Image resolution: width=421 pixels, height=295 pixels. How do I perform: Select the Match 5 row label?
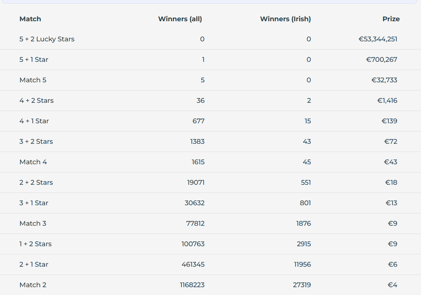33,80
